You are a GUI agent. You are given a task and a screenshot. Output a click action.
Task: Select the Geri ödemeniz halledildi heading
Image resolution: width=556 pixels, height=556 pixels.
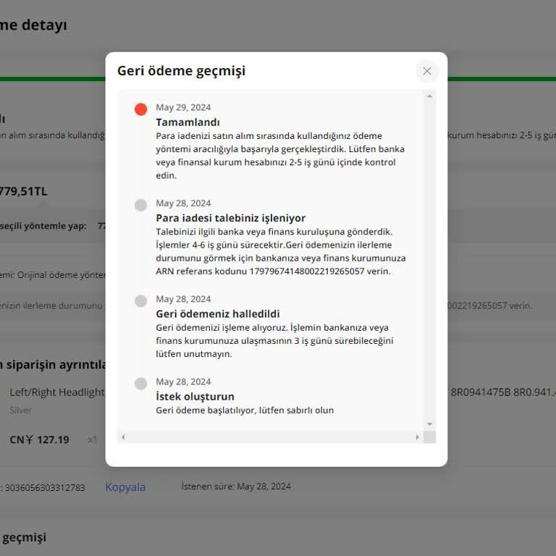217,314
